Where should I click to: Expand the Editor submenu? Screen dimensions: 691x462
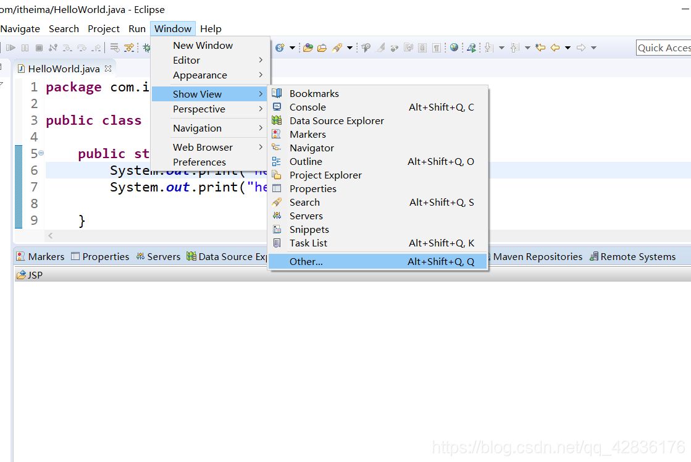[210, 61]
